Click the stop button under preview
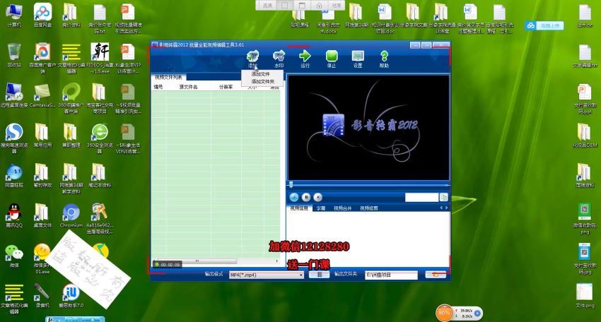The width and height of the screenshot is (601, 322). tap(317, 197)
